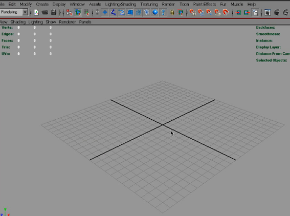Toggle the joints selection mask
290x216 pixels.
click(x=114, y=12)
